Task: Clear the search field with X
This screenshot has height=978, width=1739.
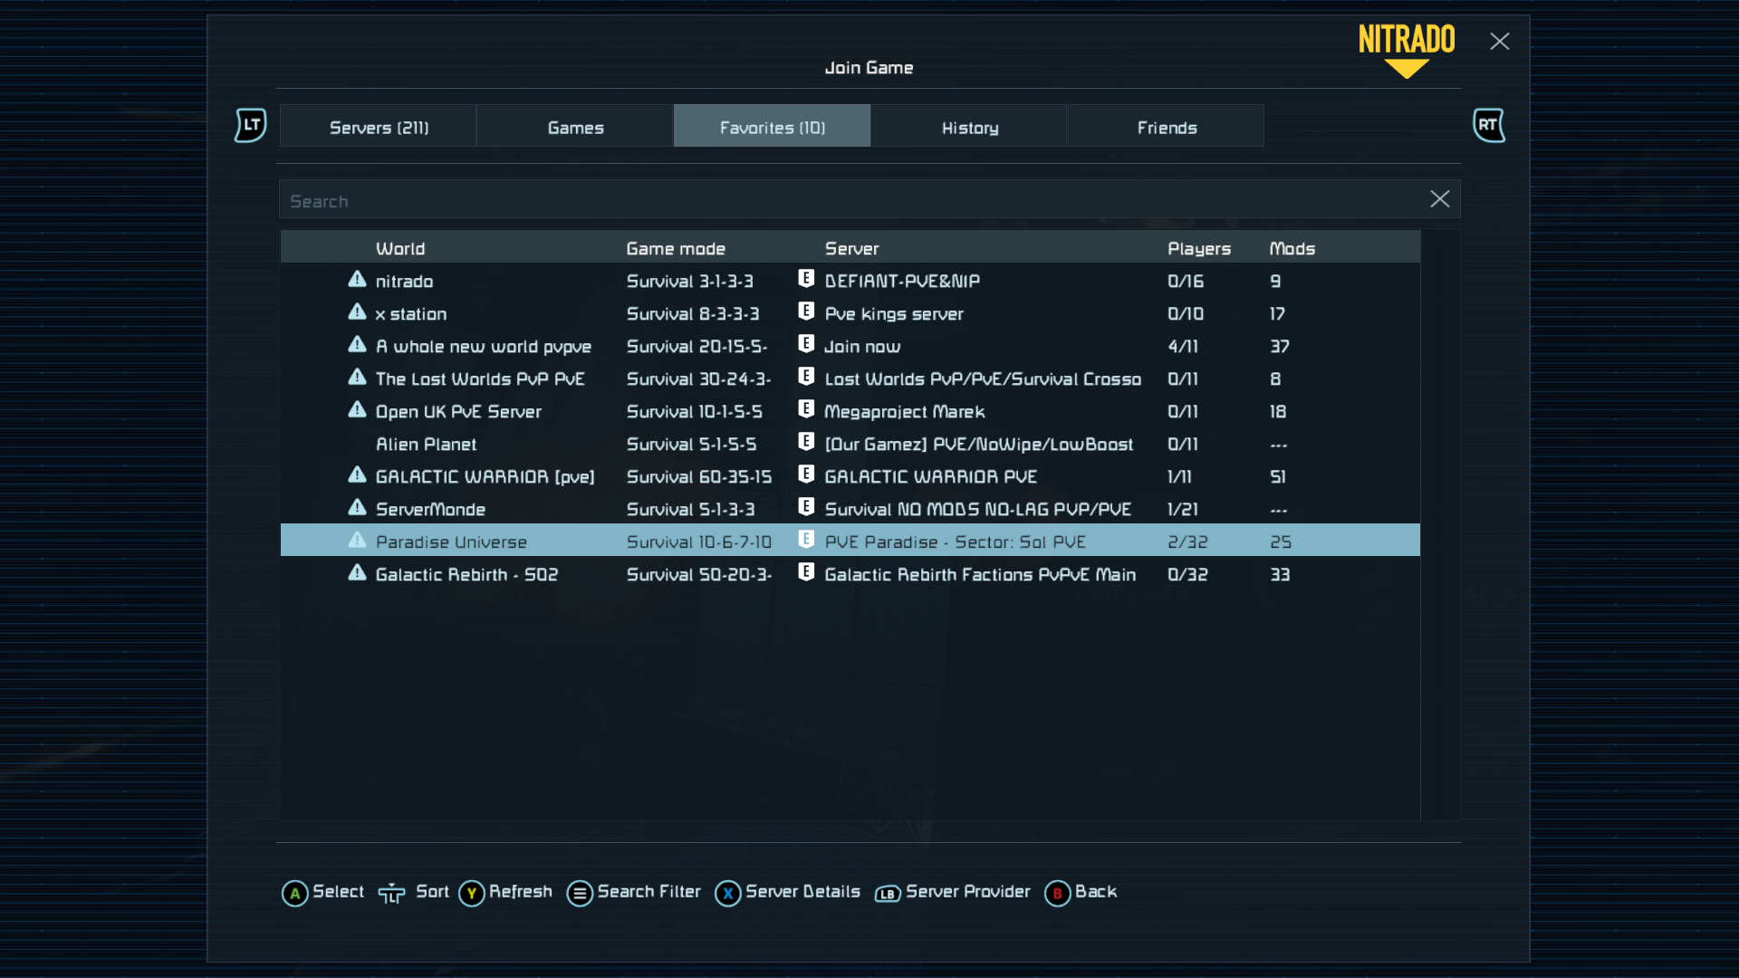Action: click(1439, 199)
